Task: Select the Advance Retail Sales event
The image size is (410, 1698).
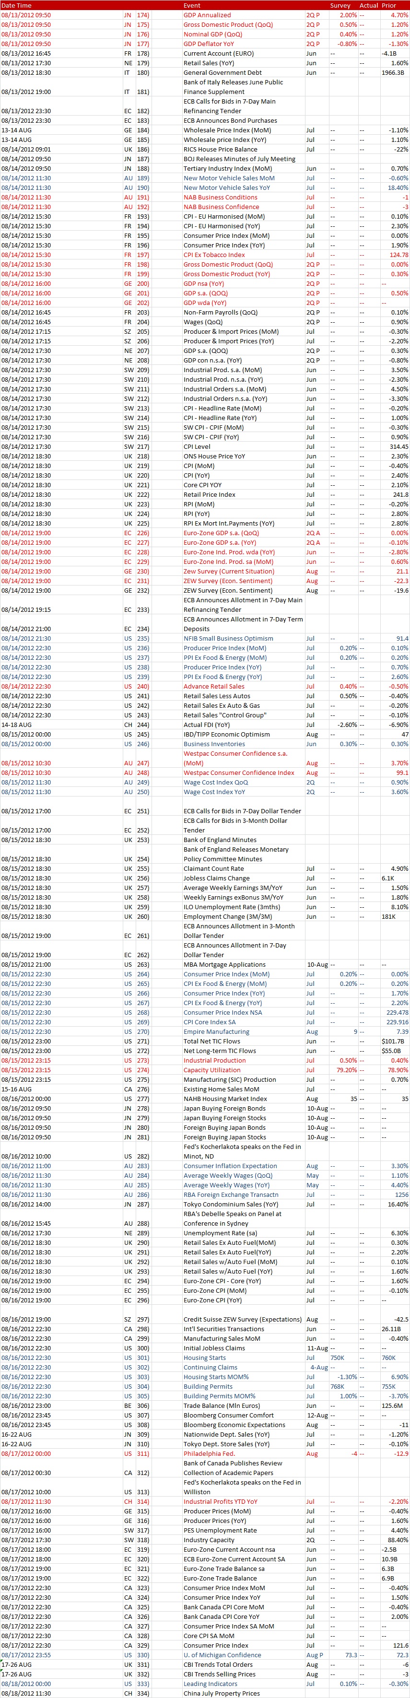Action: [213, 687]
